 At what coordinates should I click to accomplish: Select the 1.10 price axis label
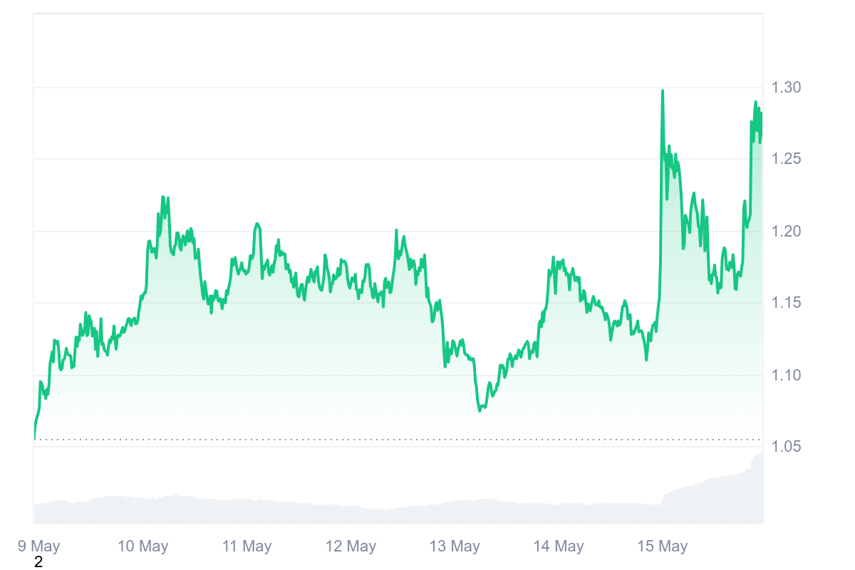(x=787, y=375)
